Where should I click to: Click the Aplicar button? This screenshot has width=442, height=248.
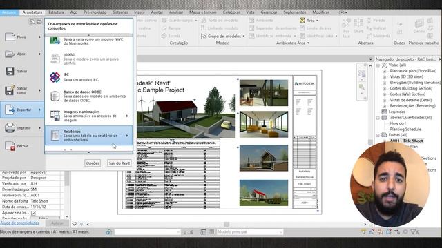tap(57, 223)
